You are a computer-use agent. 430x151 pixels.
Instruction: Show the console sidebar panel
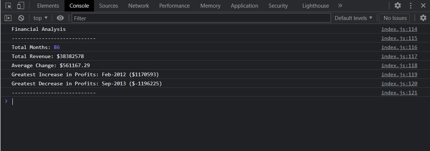tap(8, 18)
